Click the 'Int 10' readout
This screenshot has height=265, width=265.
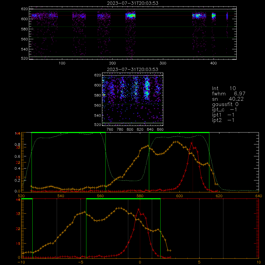[x=224, y=88]
